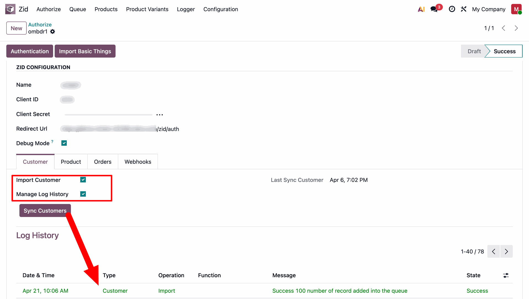Click the Import Basic Things button
Image resolution: width=529 pixels, height=299 pixels.
85,51
